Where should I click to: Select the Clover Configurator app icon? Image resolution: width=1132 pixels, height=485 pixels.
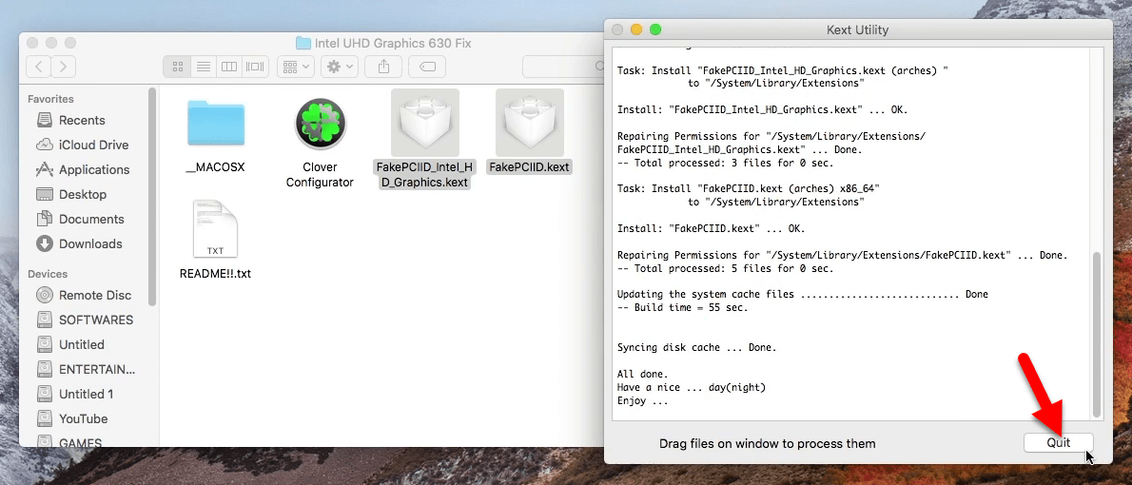click(x=320, y=124)
